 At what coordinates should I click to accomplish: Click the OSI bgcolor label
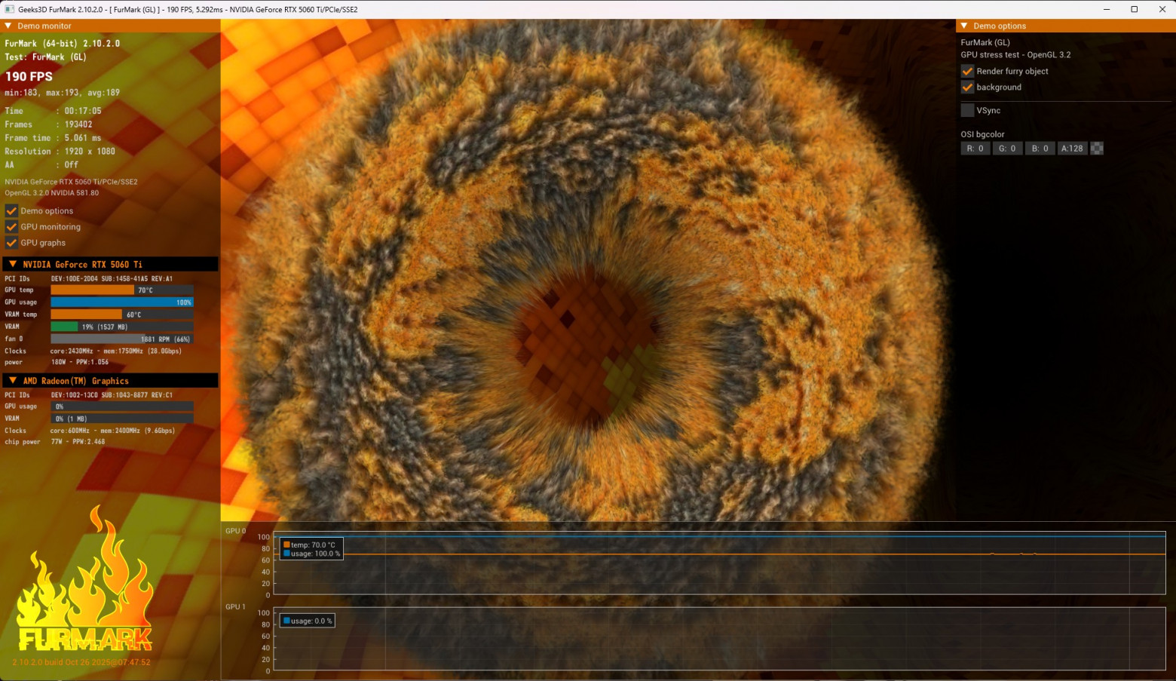982,134
